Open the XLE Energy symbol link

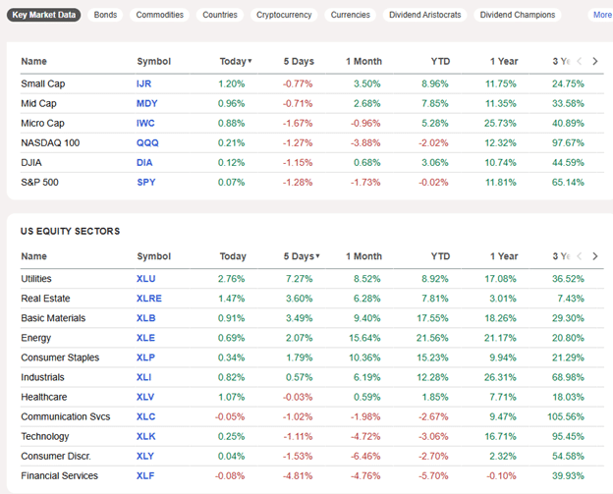pos(145,338)
